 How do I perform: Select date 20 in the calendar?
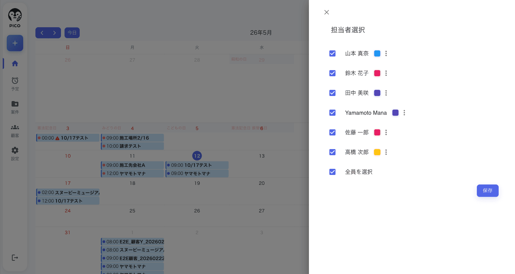[x=262, y=183]
